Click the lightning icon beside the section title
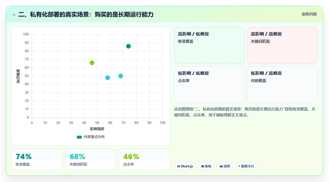Screen dimensions: 329x182 click(14, 15)
